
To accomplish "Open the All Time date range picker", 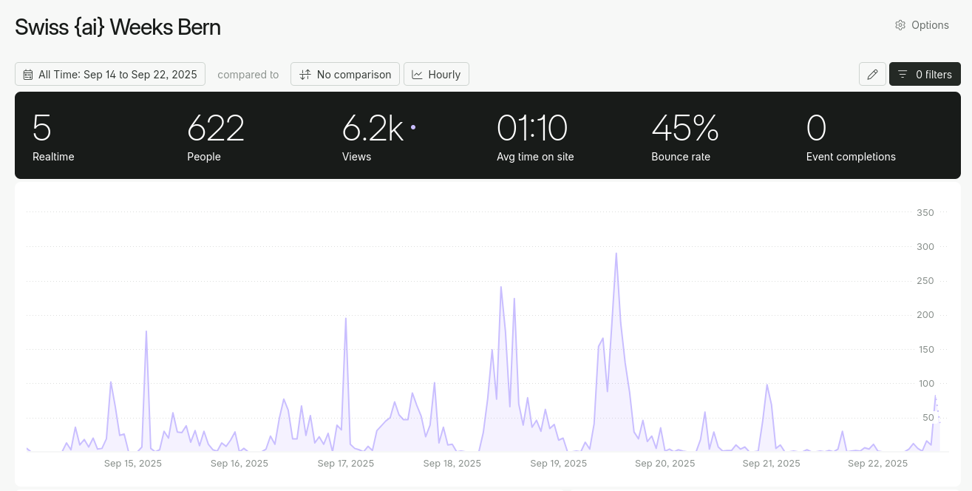I will click(110, 74).
